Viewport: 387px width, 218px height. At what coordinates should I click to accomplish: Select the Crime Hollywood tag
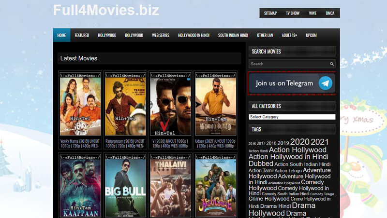pos(269,199)
